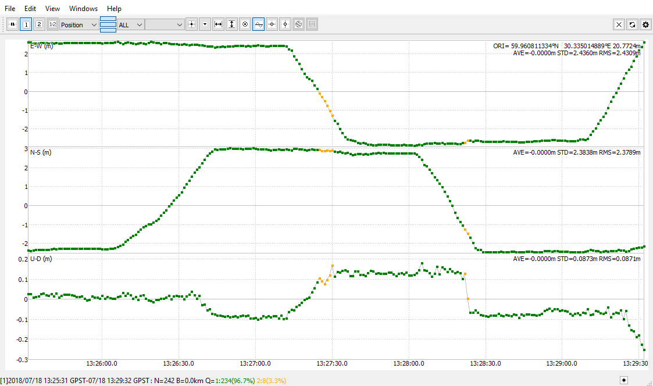653x386 pixels.
Task: Click the center-on-origin crosshair icon
Action: (x=191, y=24)
